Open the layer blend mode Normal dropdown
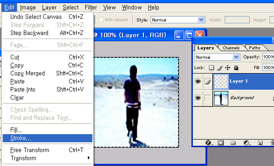 (x=236, y=57)
